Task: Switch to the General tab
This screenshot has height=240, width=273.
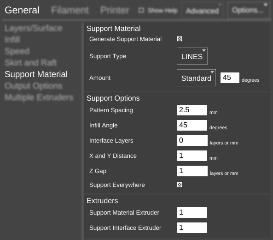Action: point(22,10)
